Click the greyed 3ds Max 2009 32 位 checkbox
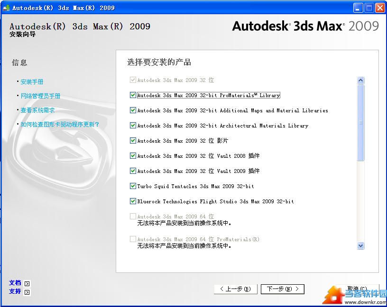 pos(133,80)
